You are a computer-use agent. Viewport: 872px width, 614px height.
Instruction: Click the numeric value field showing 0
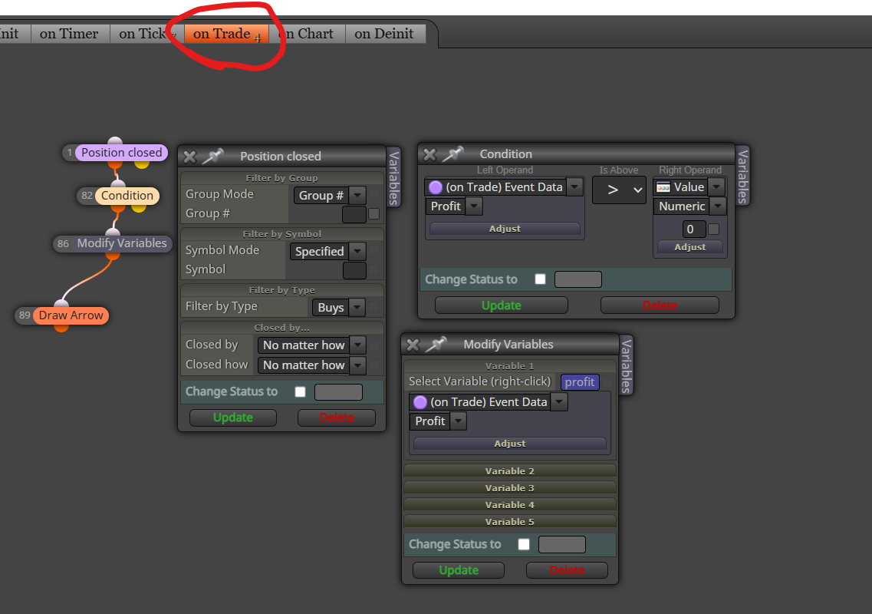pyautogui.click(x=693, y=229)
